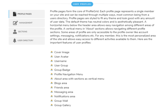166x108 pixels.
Task: Click the bullet icon beside Cover Image
Action: tap(52, 52)
